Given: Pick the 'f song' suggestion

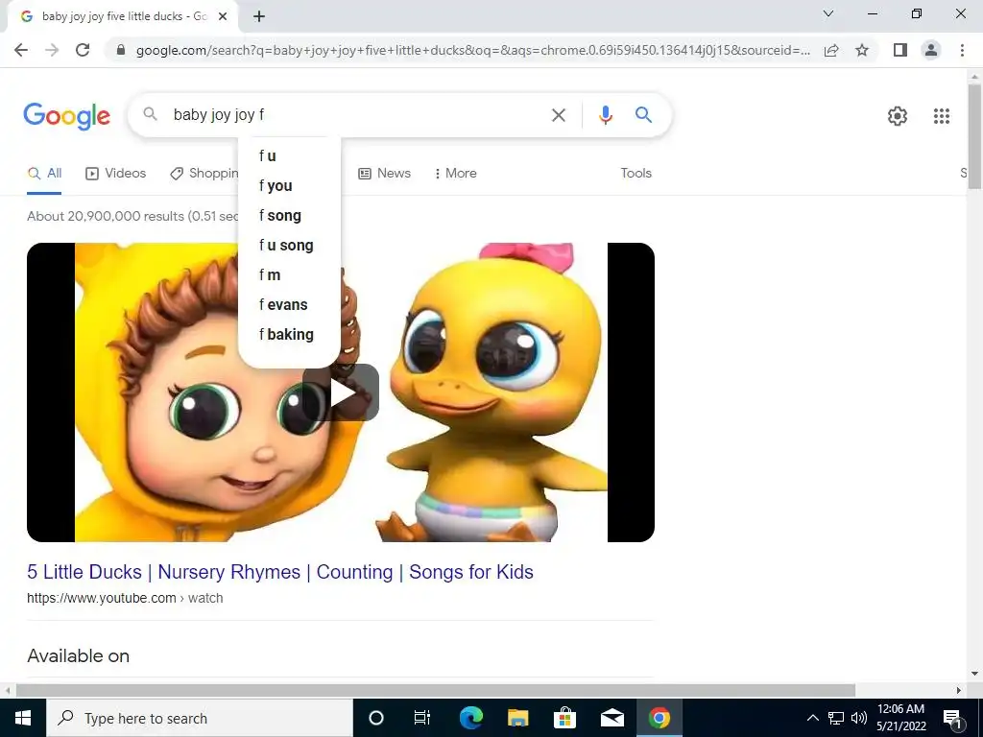Looking at the screenshot, I should pos(289,216).
